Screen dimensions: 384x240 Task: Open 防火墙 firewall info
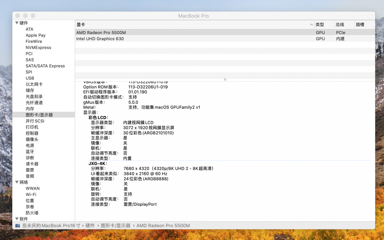[x=32, y=213]
